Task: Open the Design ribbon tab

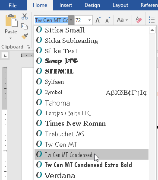Action: pyautogui.click(x=92, y=5)
